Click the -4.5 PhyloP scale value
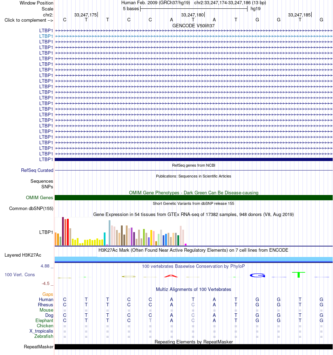Image resolution: width=333 pixels, height=355 pixels. pyautogui.click(x=45, y=284)
